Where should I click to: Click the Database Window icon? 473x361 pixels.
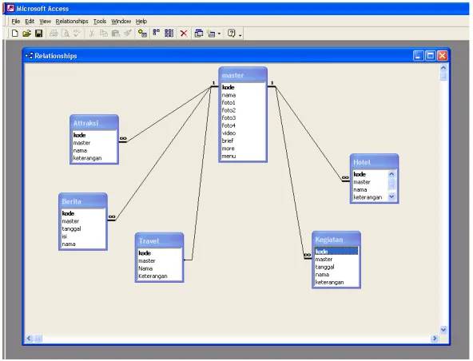coord(198,34)
